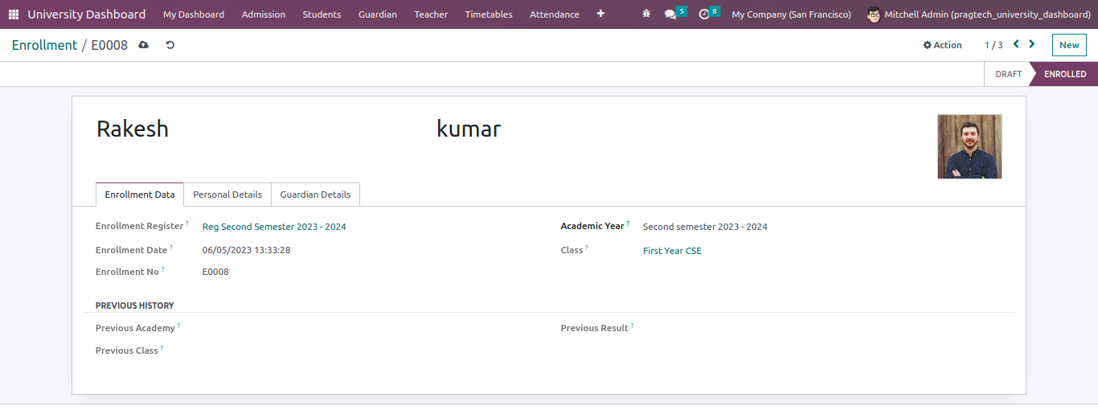Click the plus icon in navbar
Screen dimensions: 1098x410
coord(600,14)
